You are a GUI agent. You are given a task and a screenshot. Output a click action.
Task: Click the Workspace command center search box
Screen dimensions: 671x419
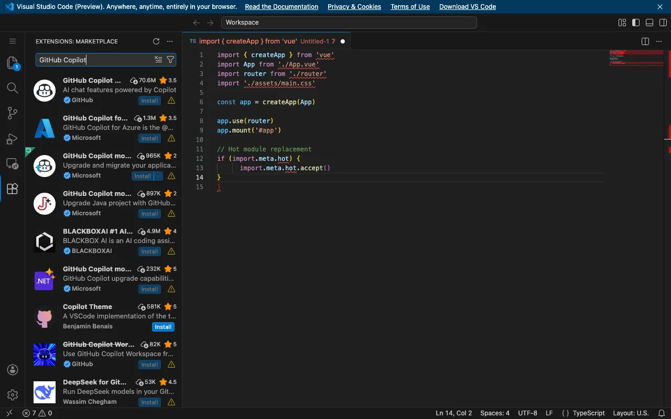click(x=349, y=23)
